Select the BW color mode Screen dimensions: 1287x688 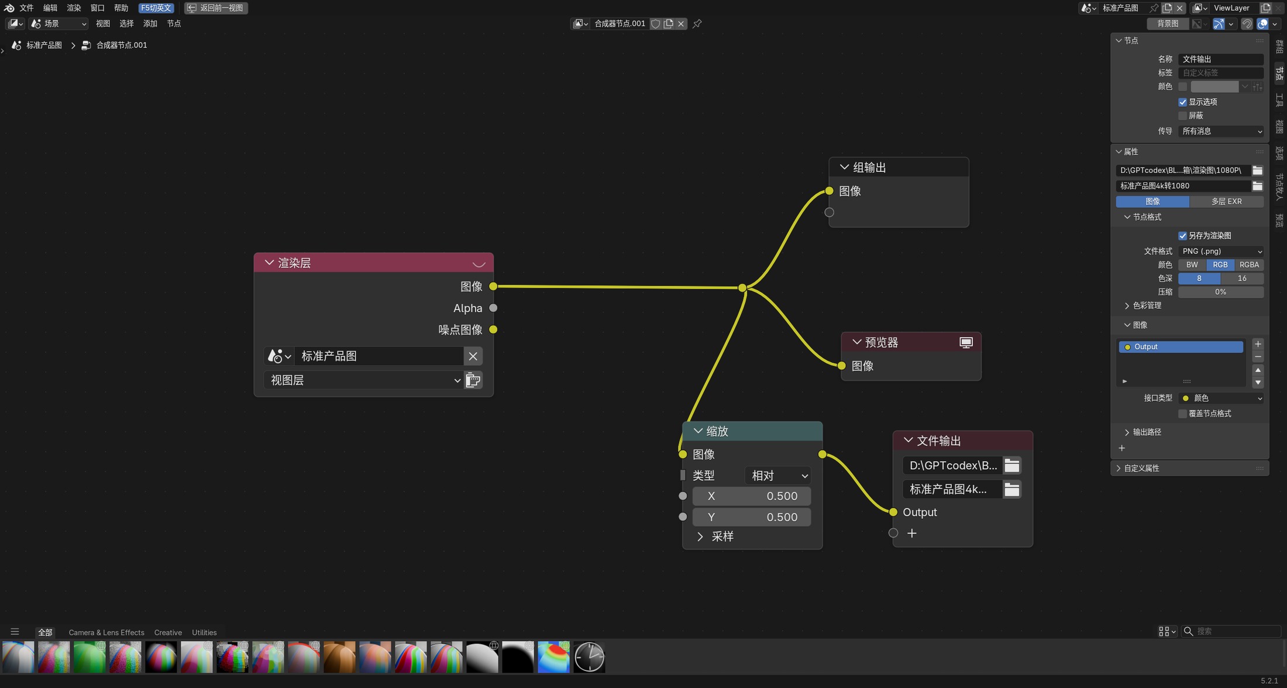point(1192,264)
